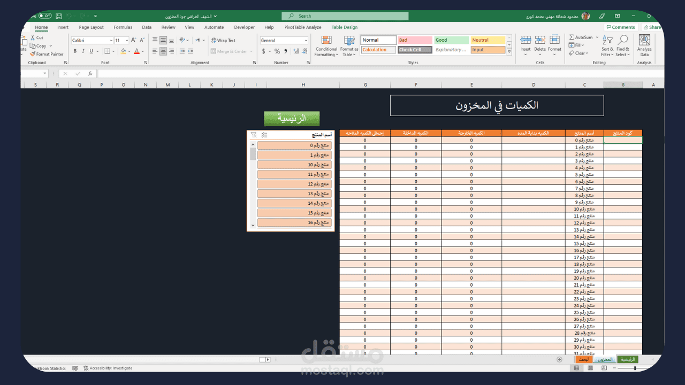Toggle Italic formatting
Image resolution: width=685 pixels, height=385 pixels.
[x=83, y=51]
